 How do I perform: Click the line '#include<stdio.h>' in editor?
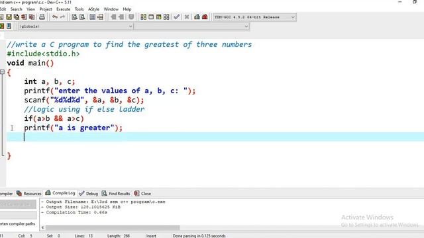[43, 54]
